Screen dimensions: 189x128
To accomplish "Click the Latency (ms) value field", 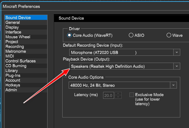I will [109, 95].
